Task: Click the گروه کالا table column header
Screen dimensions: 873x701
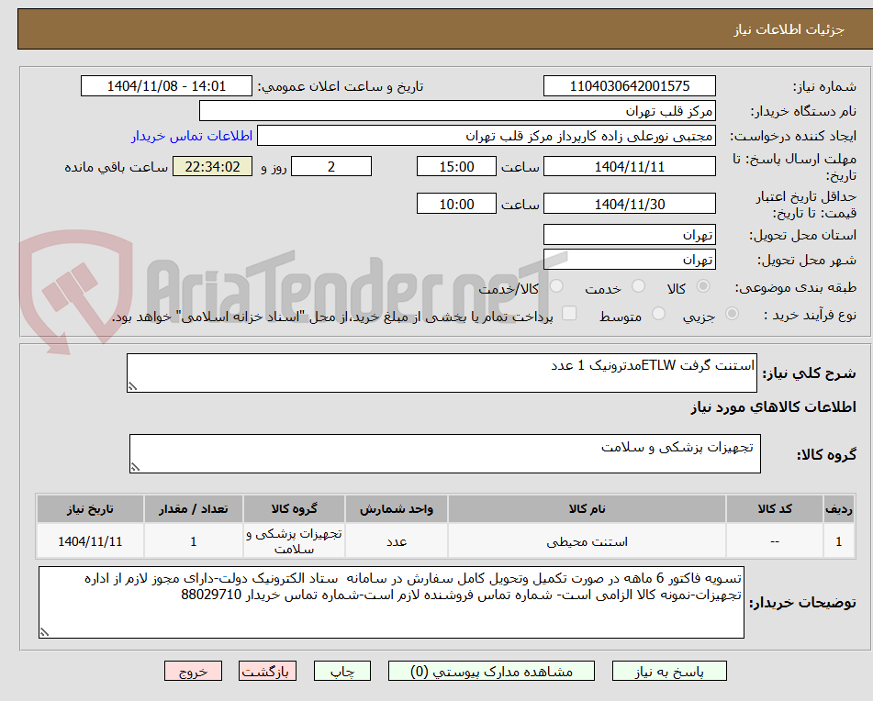Action: [294, 509]
